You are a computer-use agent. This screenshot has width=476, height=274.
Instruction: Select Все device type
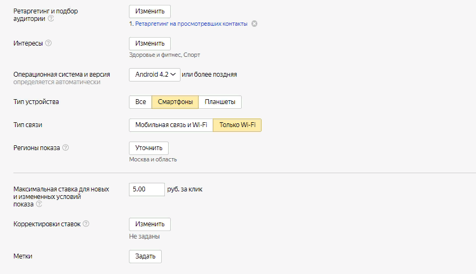point(140,102)
